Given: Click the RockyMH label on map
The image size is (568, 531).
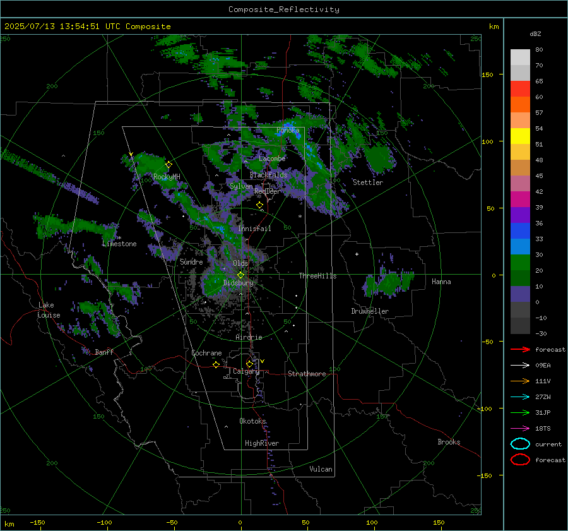Looking at the screenshot, I should click(x=167, y=177).
